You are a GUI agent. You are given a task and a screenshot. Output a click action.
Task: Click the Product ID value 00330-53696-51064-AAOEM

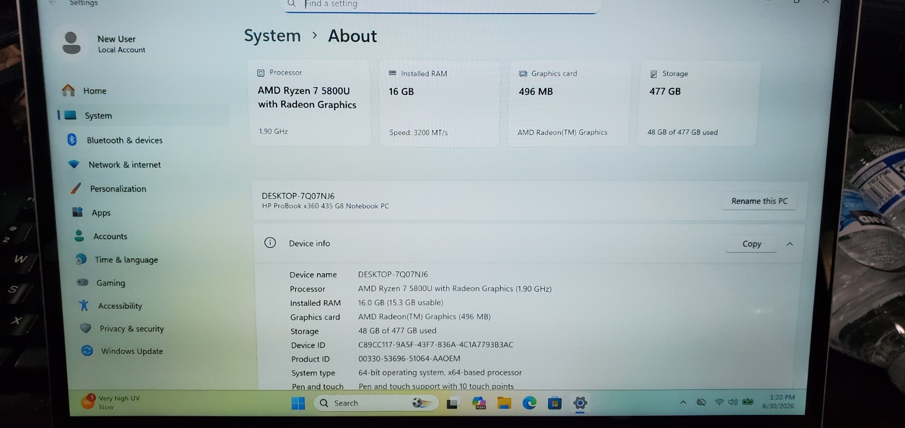point(409,358)
